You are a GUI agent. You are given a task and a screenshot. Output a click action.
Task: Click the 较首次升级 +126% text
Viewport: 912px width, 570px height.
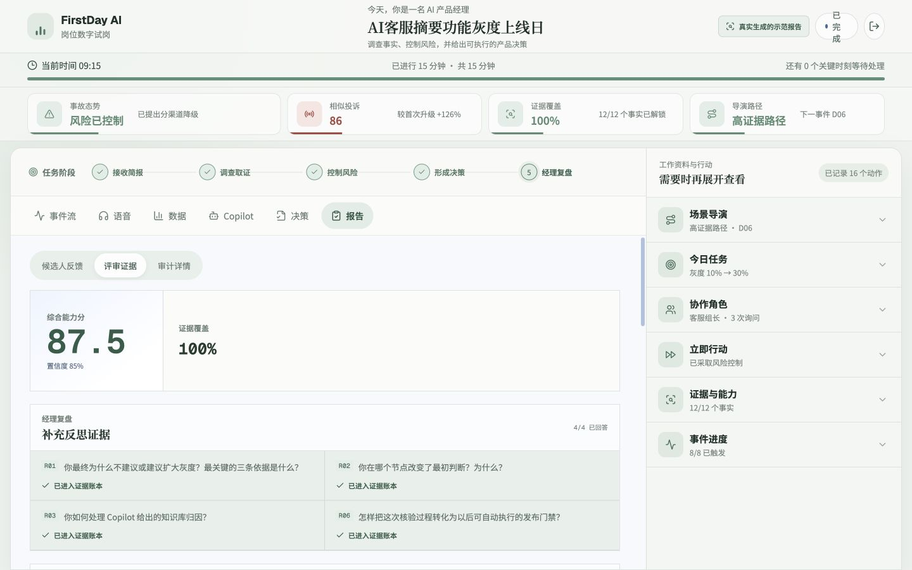tap(429, 115)
